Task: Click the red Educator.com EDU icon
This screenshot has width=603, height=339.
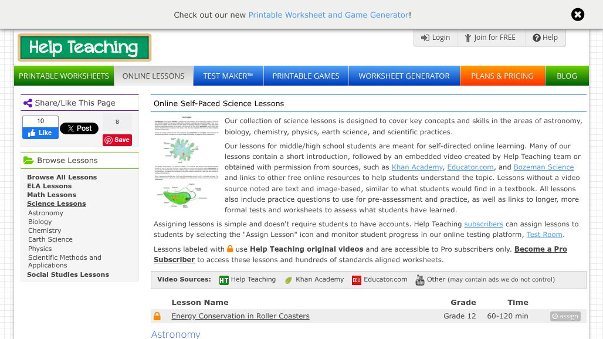Action: [x=357, y=280]
